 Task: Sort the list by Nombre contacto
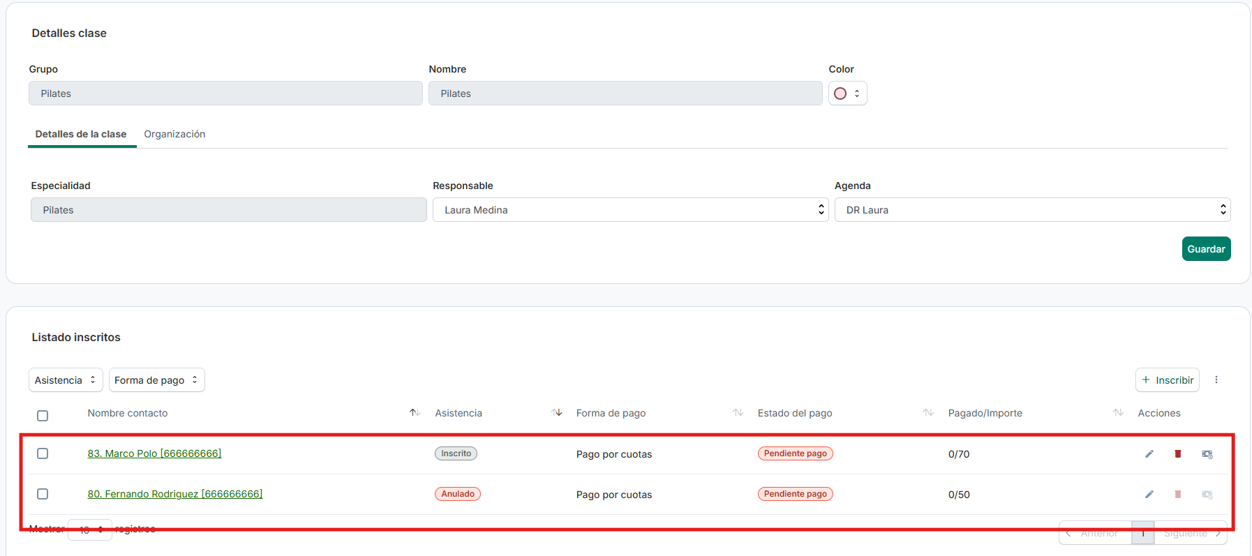[414, 413]
